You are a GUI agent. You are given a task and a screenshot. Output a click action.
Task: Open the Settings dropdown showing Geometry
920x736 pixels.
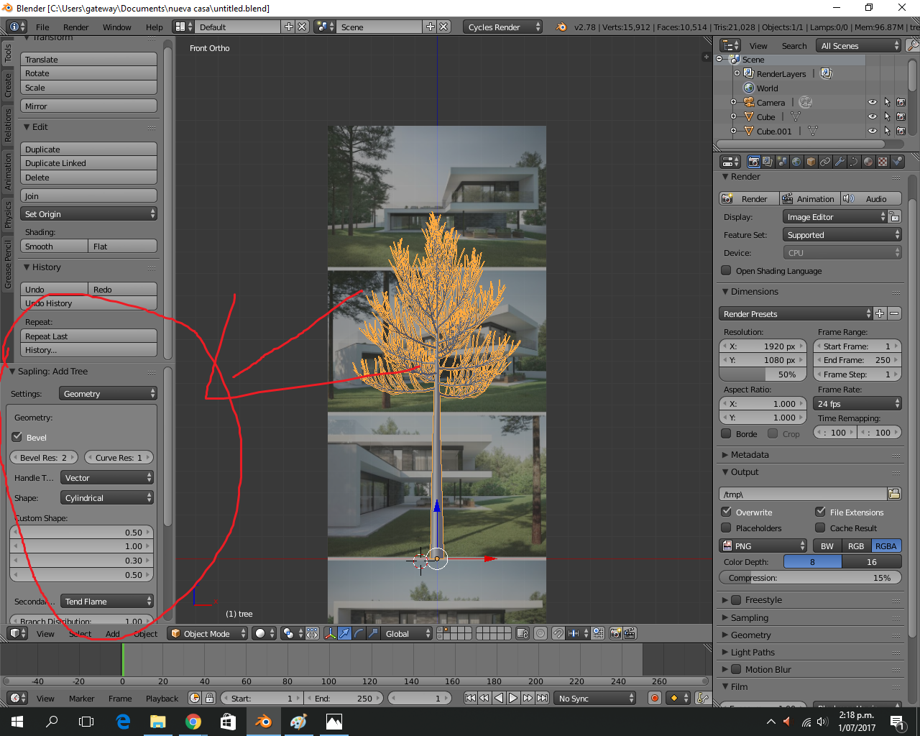tap(108, 393)
